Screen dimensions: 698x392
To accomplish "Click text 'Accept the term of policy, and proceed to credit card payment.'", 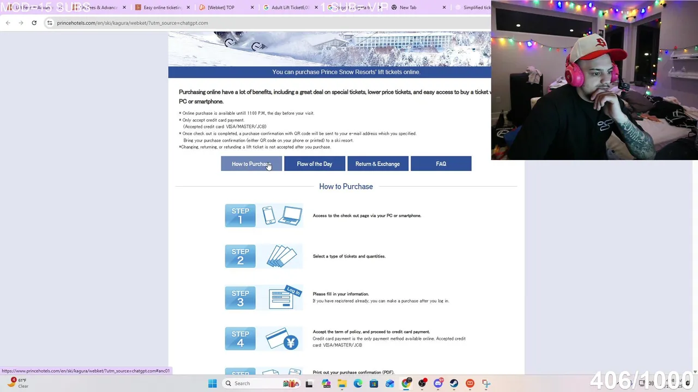I will pyautogui.click(x=371, y=332).
